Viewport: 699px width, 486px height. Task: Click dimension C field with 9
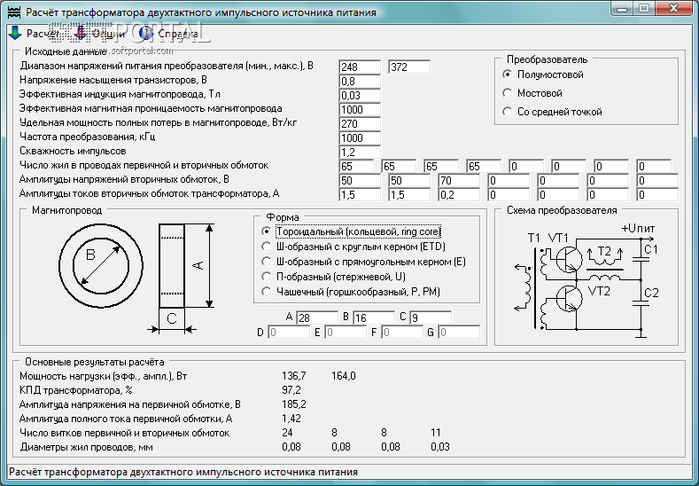coord(431,317)
